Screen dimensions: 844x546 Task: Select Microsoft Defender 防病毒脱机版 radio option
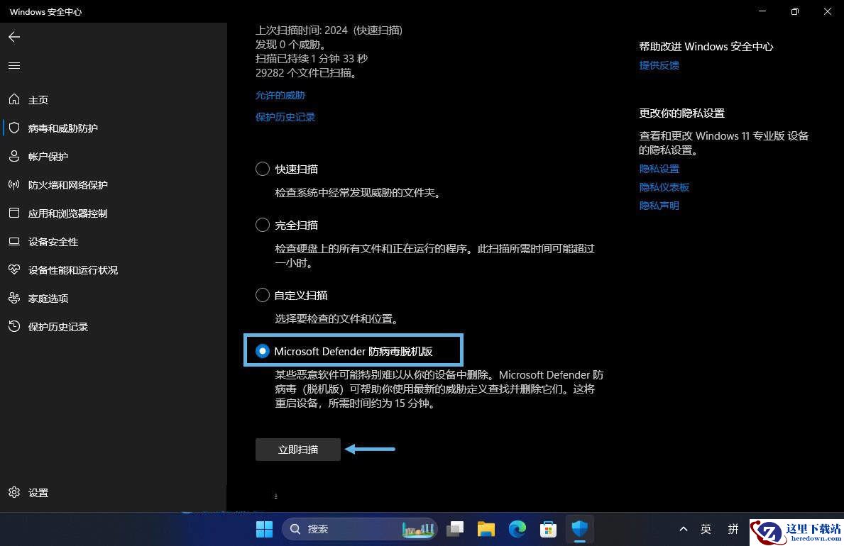tap(263, 351)
